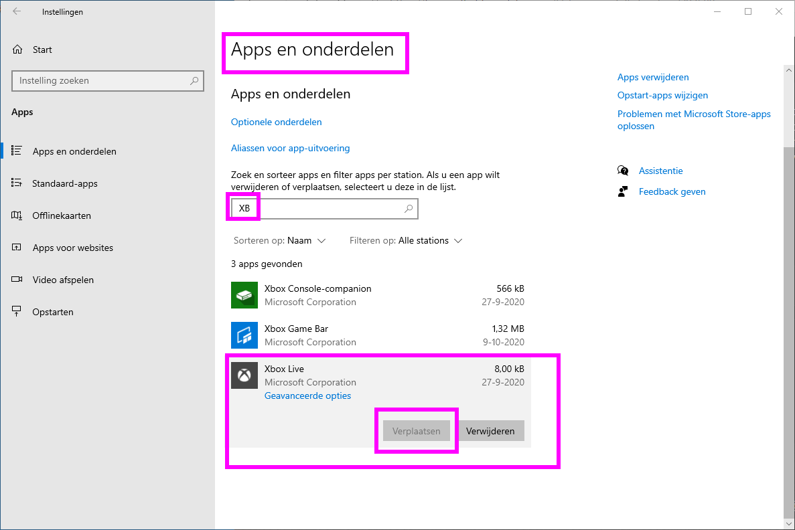The width and height of the screenshot is (795, 530).
Task: Click the Verwijderen button for Xbox Live
Action: [490, 431]
